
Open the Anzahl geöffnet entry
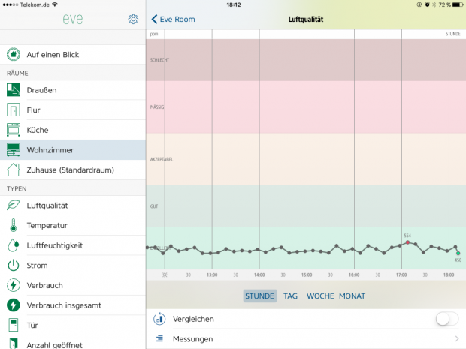click(x=73, y=342)
